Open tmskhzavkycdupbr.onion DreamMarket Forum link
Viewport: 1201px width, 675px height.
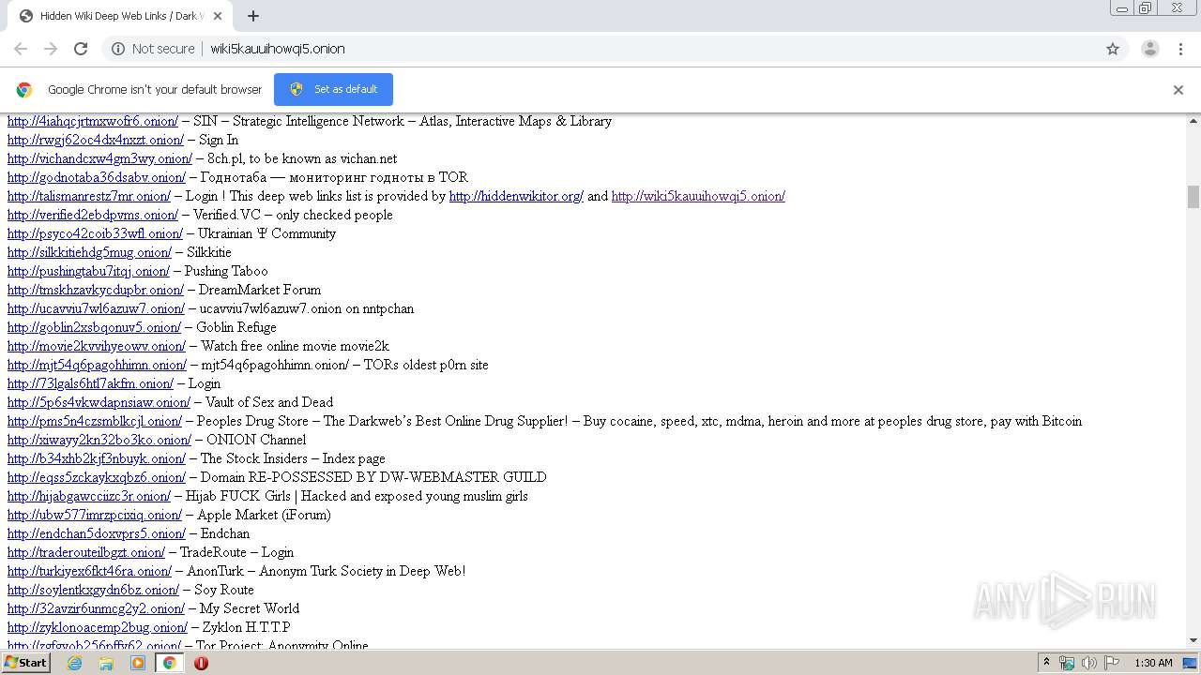pos(96,290)
